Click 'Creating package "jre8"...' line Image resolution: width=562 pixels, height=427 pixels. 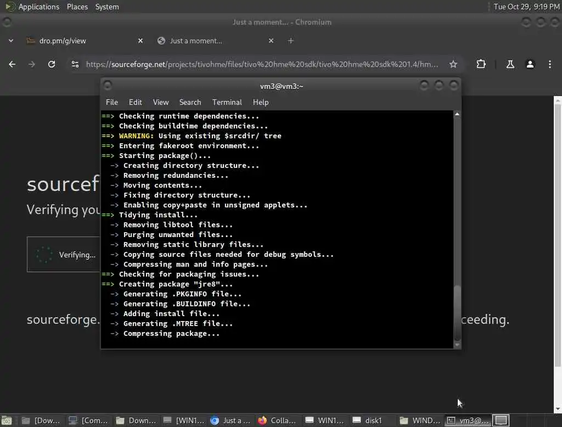coord(176,284)
